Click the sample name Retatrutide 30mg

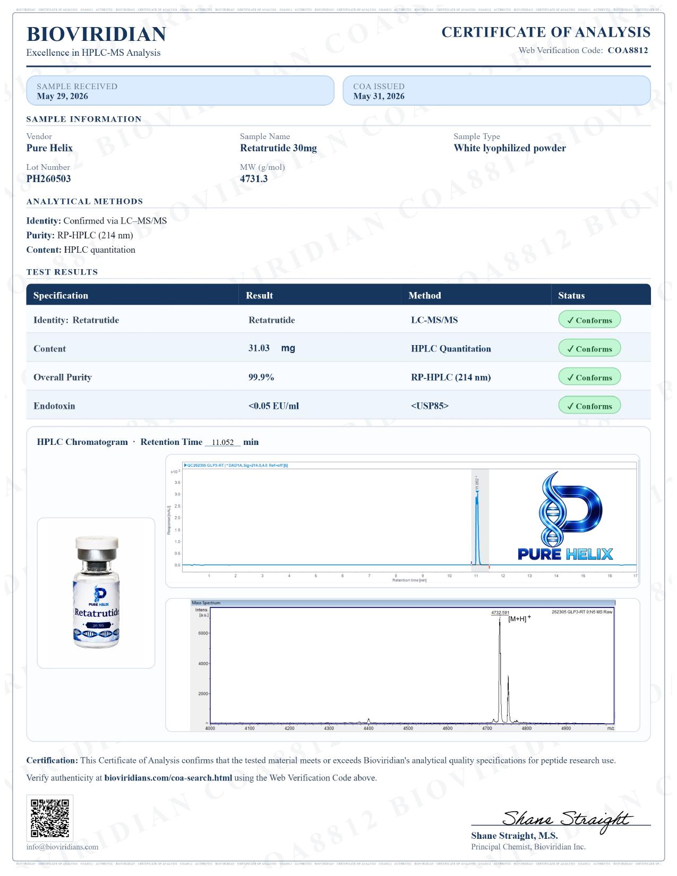pyautogui.click(x=278, y=148)
